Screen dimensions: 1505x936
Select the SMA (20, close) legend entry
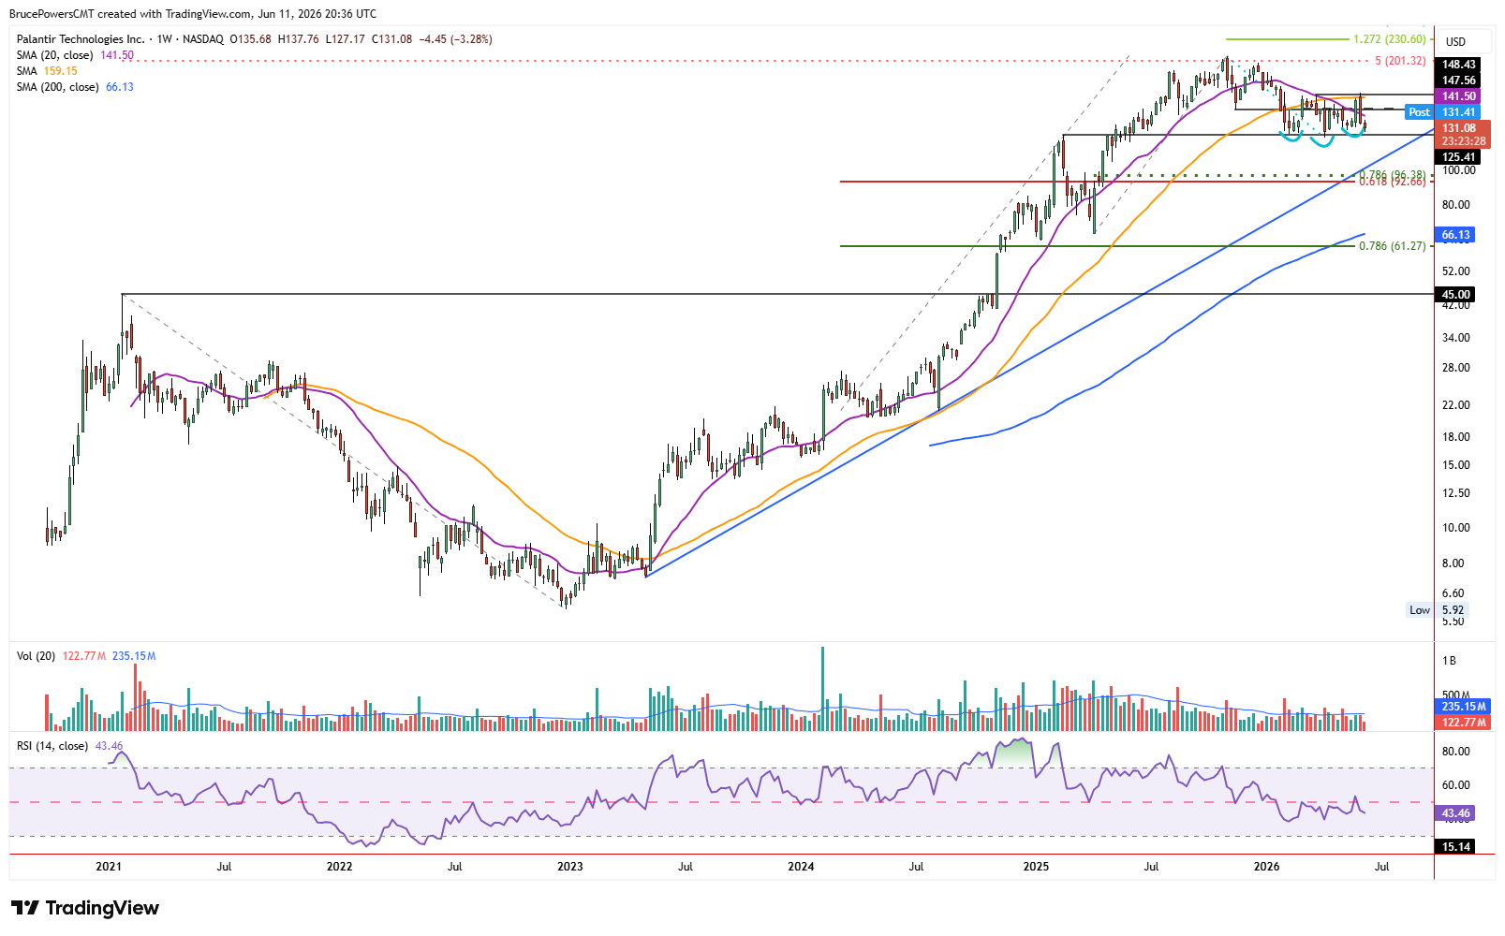tap(75, 55)
